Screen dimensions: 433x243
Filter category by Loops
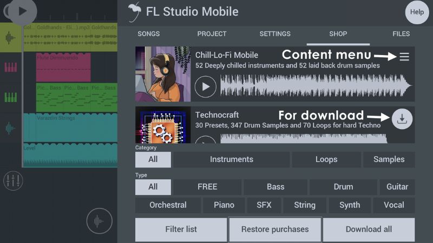pos(326,159)
